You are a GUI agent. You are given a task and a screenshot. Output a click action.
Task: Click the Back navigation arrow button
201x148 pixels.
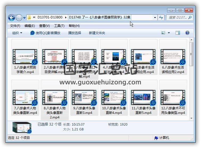(11, 18)
